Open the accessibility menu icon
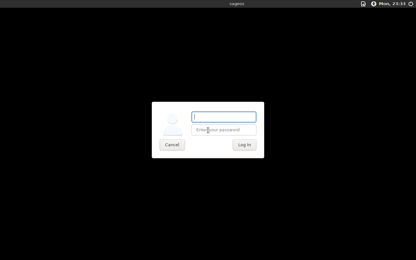The width and height of the screenshot is (416, 260). [374, 4]
